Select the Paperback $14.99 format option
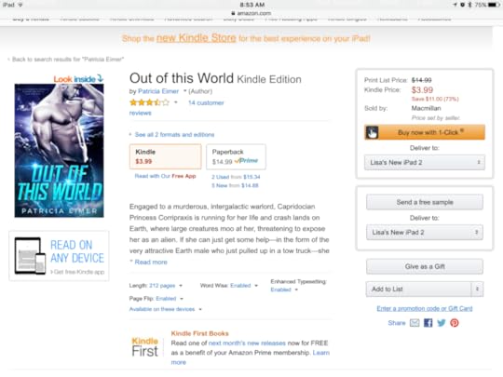This screenshot has width=503, height=377. pos(236,156)
